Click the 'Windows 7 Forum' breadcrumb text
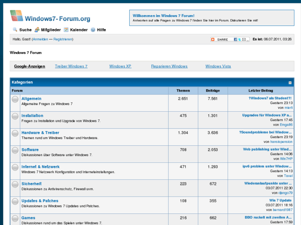The height and width of the screenshot is (225, 301). (26, 53)
